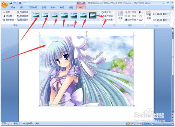Click 页面: 1/1 in status bar
This screenshot has width=175, height=127.
[x=6, y=124]
